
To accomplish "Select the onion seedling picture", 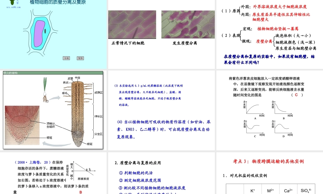I will coord(45,90).
